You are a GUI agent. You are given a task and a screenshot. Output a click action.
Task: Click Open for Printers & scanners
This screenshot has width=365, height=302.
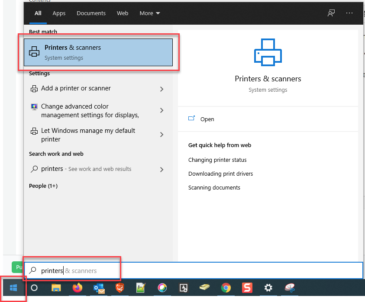pyautogui.click(x=207, y=119)
